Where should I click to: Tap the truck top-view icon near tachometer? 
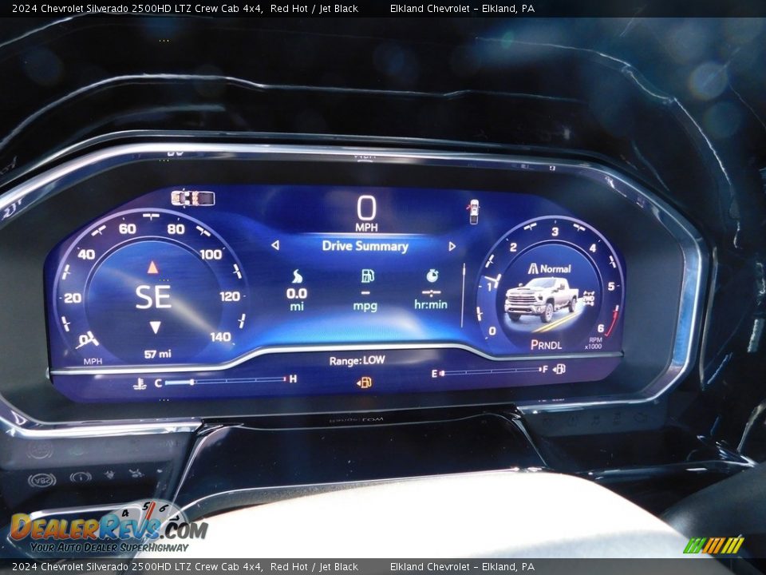[x=473, y=212]
